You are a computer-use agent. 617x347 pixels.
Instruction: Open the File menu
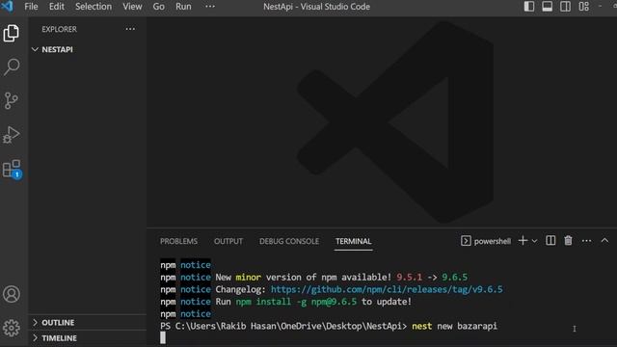tap(31, 7)
